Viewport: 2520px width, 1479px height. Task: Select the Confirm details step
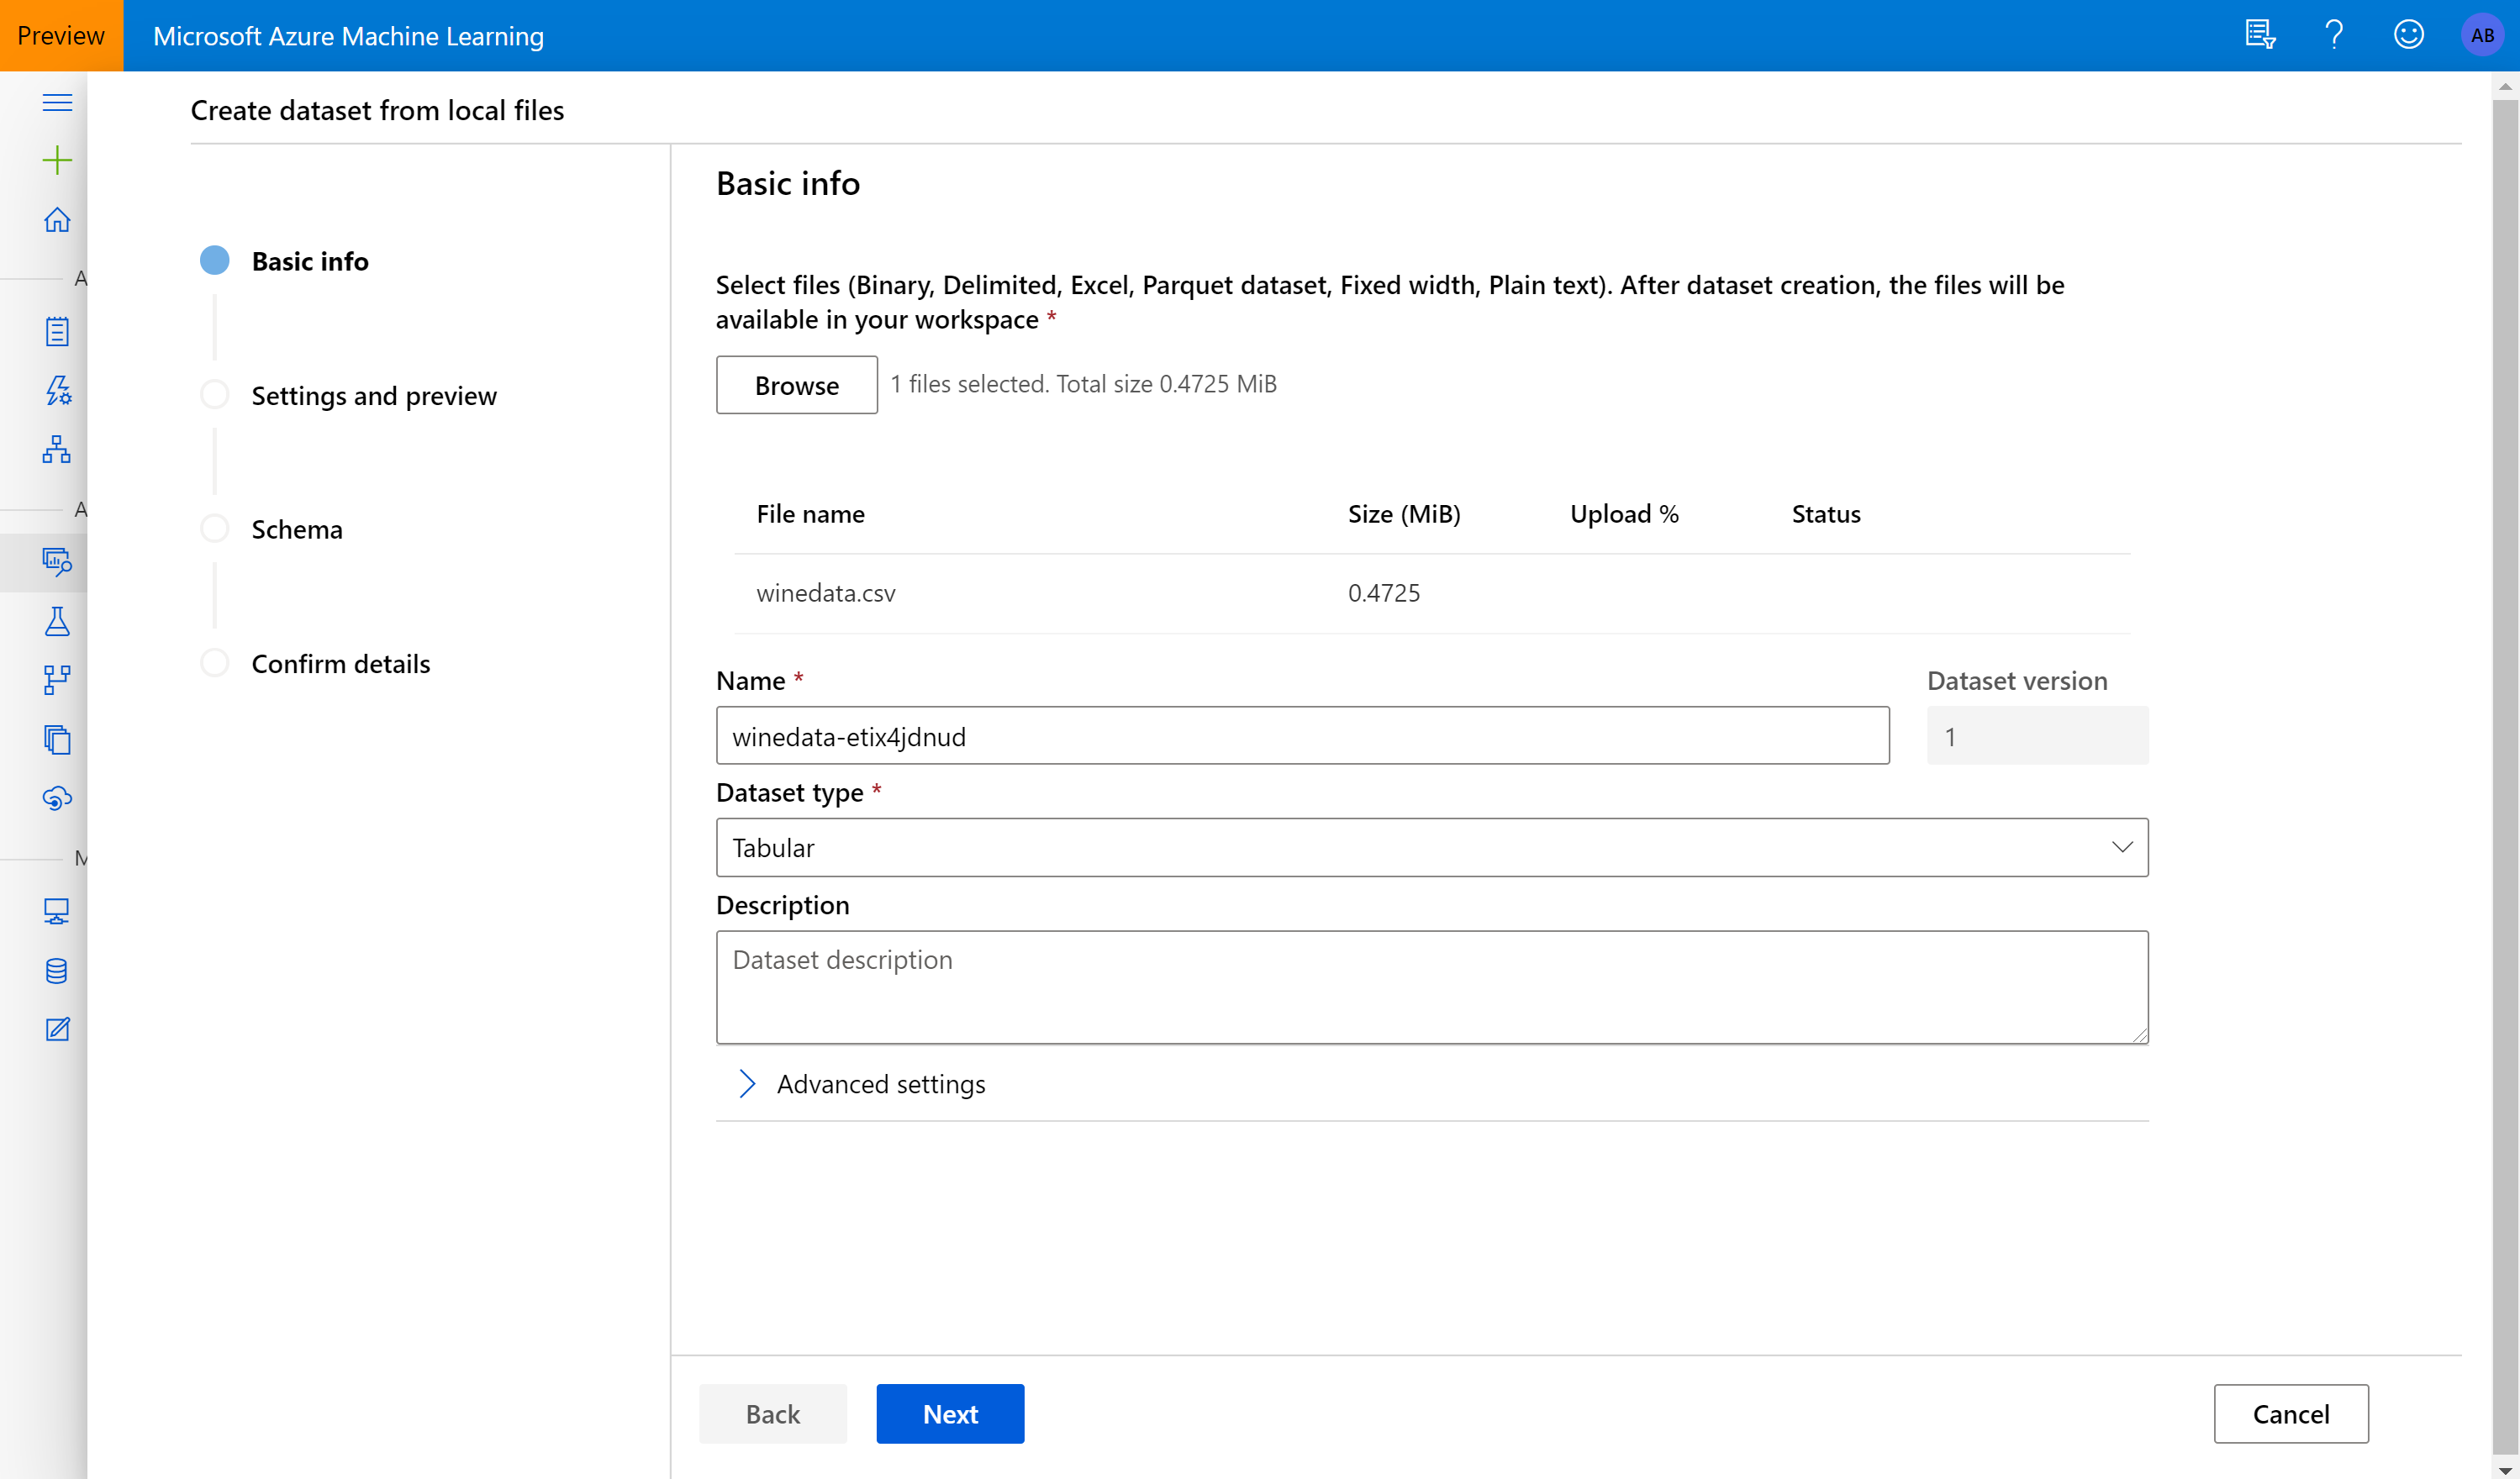click(340, 664)
